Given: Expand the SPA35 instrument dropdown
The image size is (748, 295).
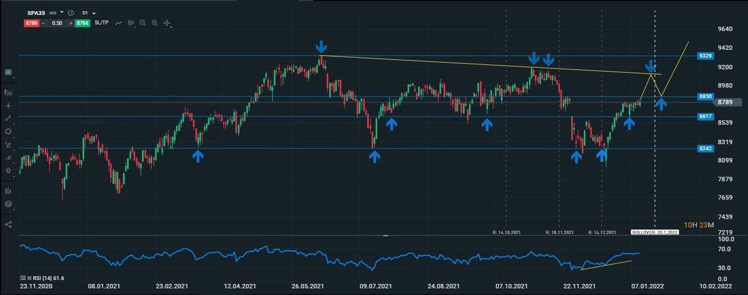Looking at the screenshot, I should (62, 12).
